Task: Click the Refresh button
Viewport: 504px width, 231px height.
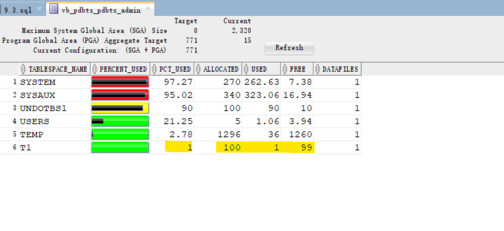Action: point(289,48)
